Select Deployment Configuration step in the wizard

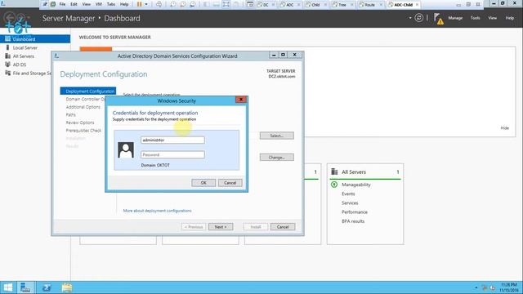coord(88,91)
